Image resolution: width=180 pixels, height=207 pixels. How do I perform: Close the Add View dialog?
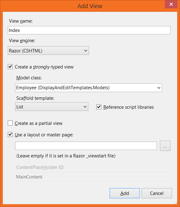pos(171,4)
